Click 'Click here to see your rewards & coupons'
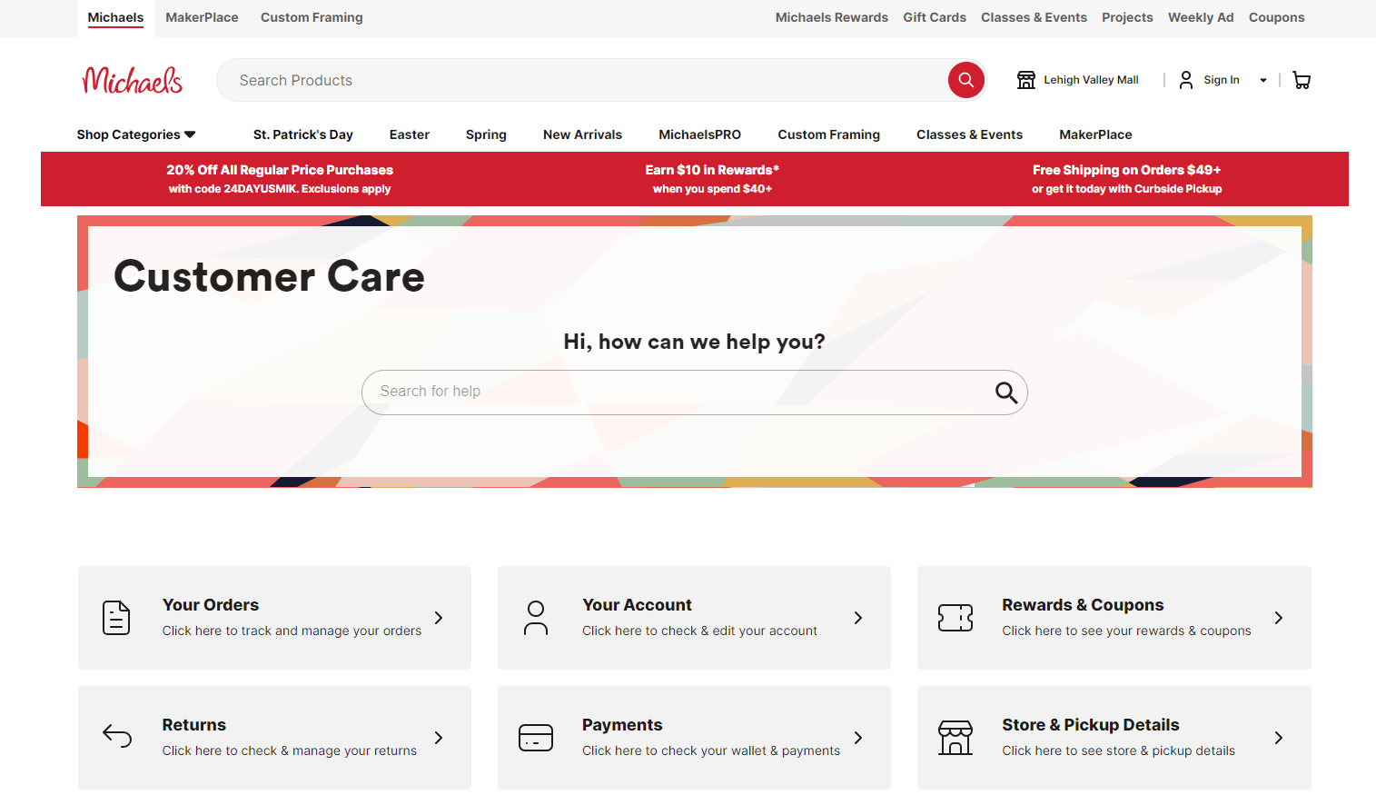This screenshot has height=805, width=1376. click(x=1126, y=631)
